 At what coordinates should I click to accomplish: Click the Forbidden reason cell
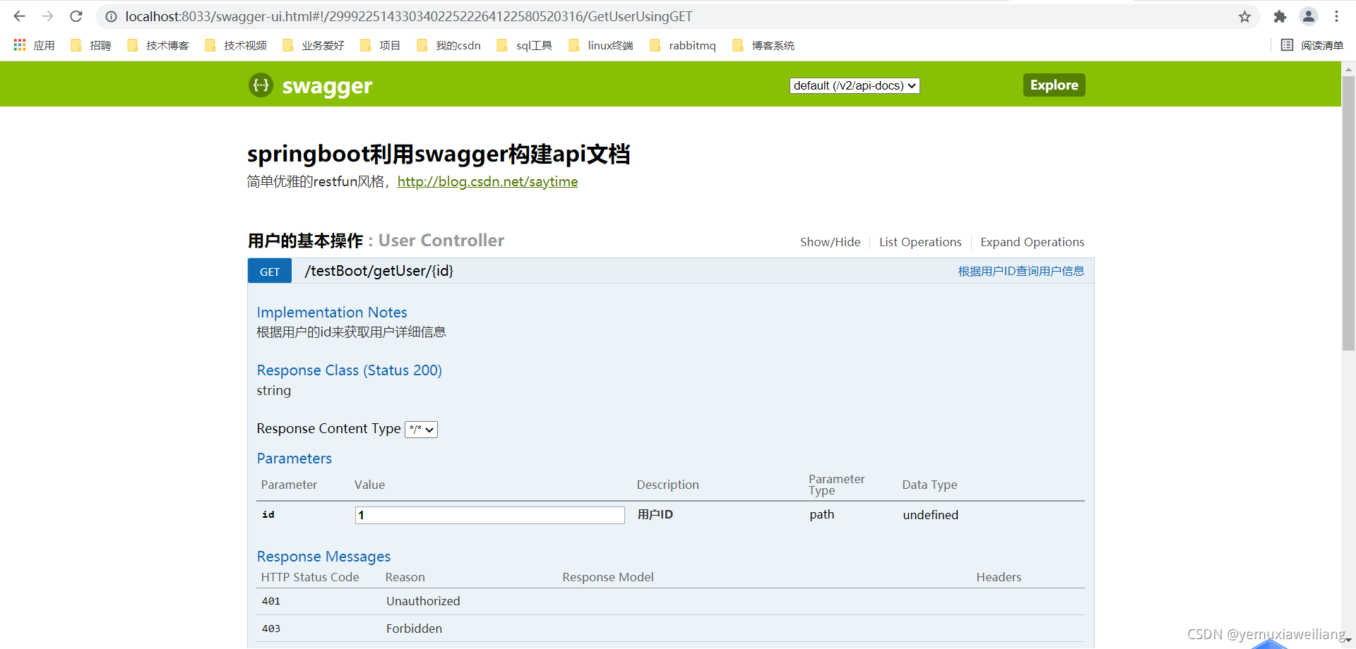pyautogui.click(x=414, y=629)
